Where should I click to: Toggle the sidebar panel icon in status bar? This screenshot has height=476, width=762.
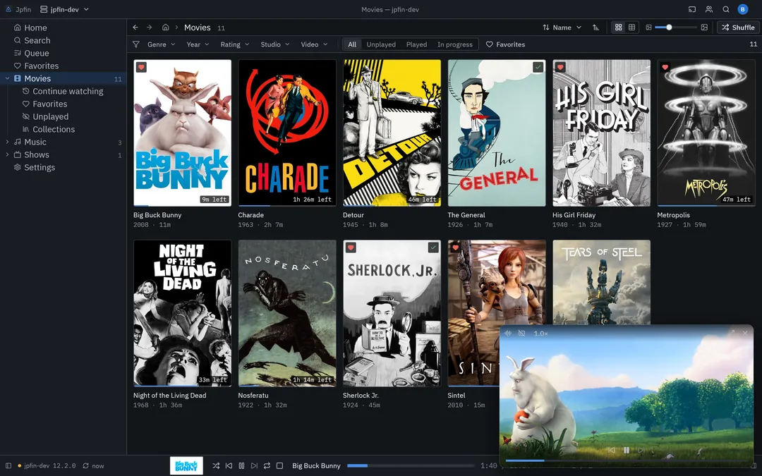[x=8, y=465]
